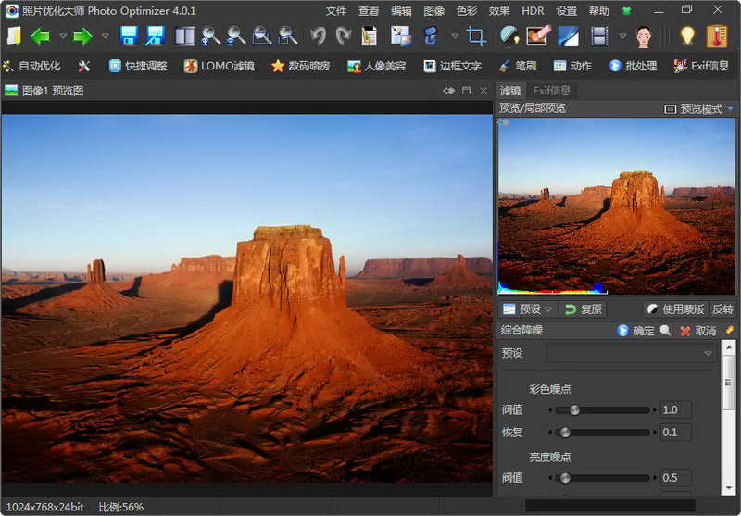The image size is (741, 516).
Task: Select the crop tool icon
Action: (x=477, y=37)
